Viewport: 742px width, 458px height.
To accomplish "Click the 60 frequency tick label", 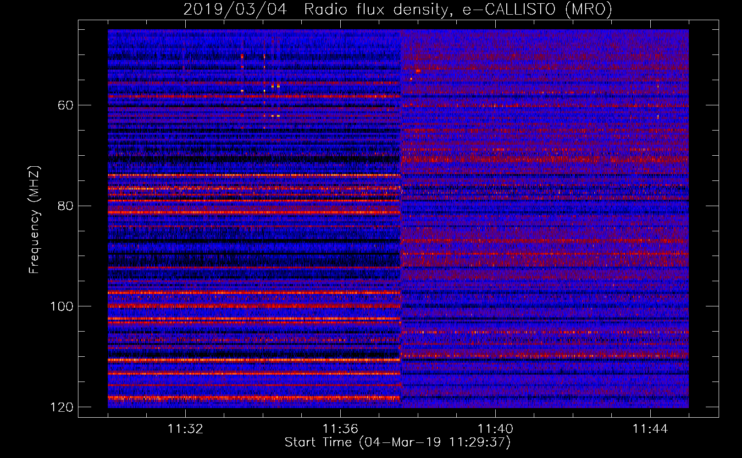I will [x=66, y=105].
